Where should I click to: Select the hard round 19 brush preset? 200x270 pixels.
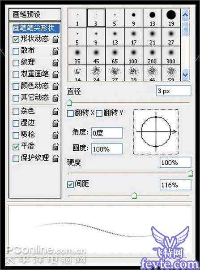[171, 18]
